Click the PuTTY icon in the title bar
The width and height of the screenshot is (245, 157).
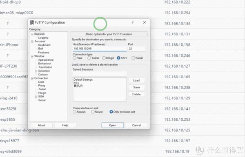pyautogui.click(x=32, y=22)
